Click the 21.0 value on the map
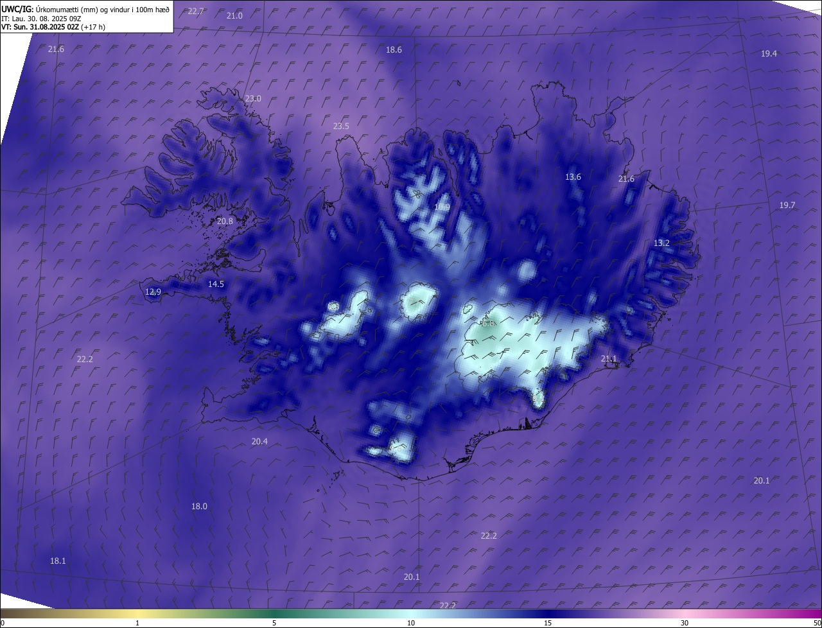The image size is (822, 628). coord(235,15)
